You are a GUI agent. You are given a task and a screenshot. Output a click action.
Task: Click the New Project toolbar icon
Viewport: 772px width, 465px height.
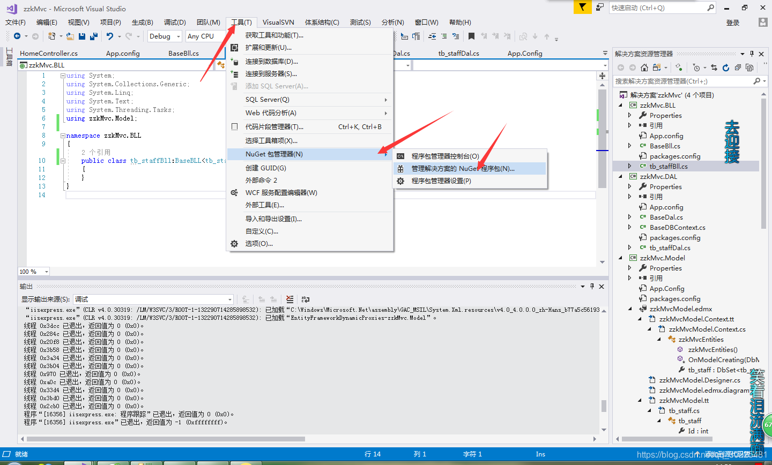click(x=51, y=36)
